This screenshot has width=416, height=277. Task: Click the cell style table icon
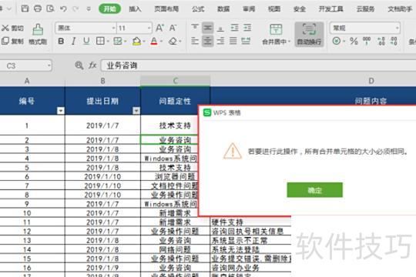[x=118, y=41]
